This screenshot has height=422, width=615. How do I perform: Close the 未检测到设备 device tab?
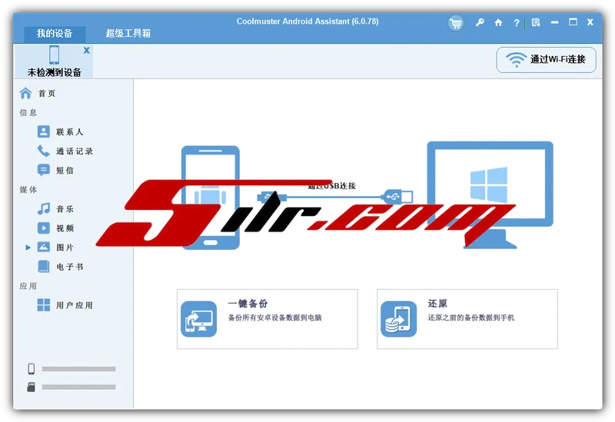click(87, 50)
